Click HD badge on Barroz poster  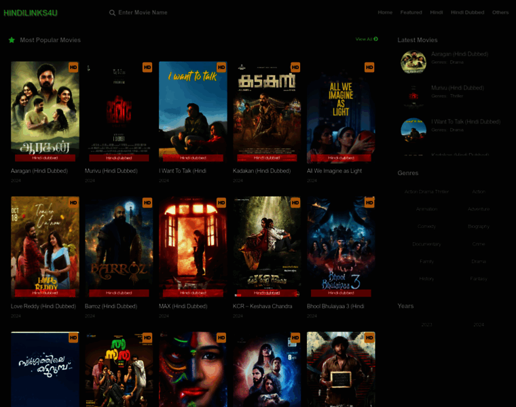(x=147, y=203)
